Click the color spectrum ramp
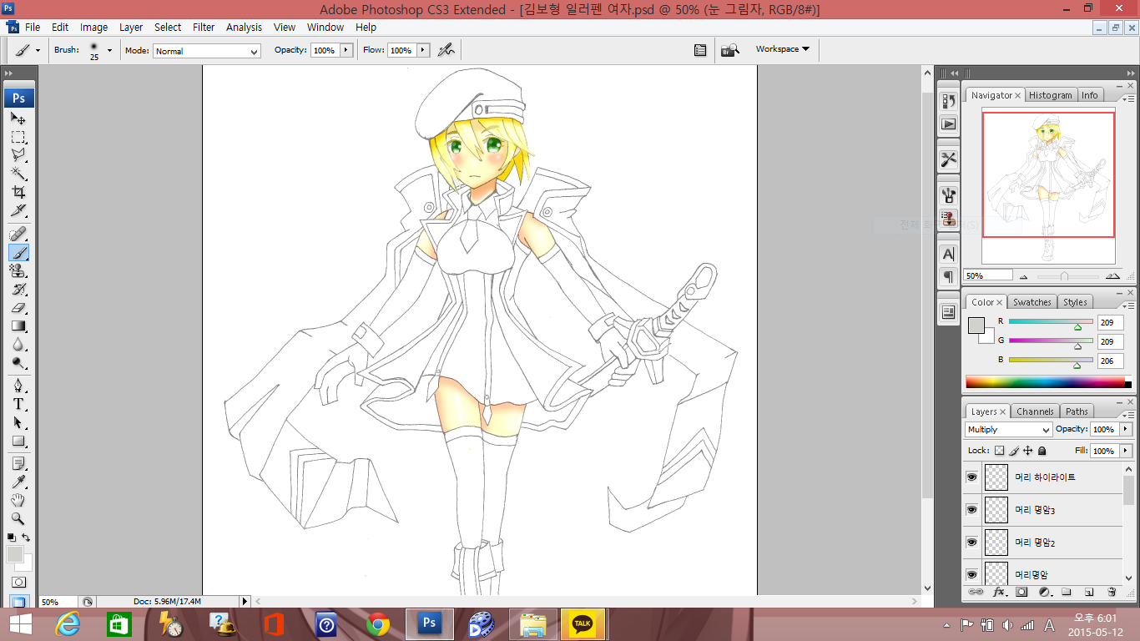 tap(1044, 382)
